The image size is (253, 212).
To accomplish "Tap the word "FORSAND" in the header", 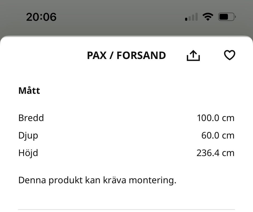I will 141,56.
